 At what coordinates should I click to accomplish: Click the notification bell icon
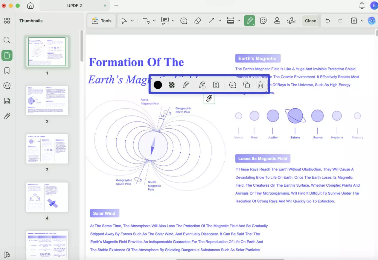362,6
